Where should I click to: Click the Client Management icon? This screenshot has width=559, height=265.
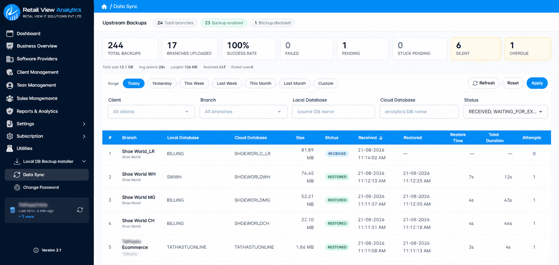tap(10, 72)
